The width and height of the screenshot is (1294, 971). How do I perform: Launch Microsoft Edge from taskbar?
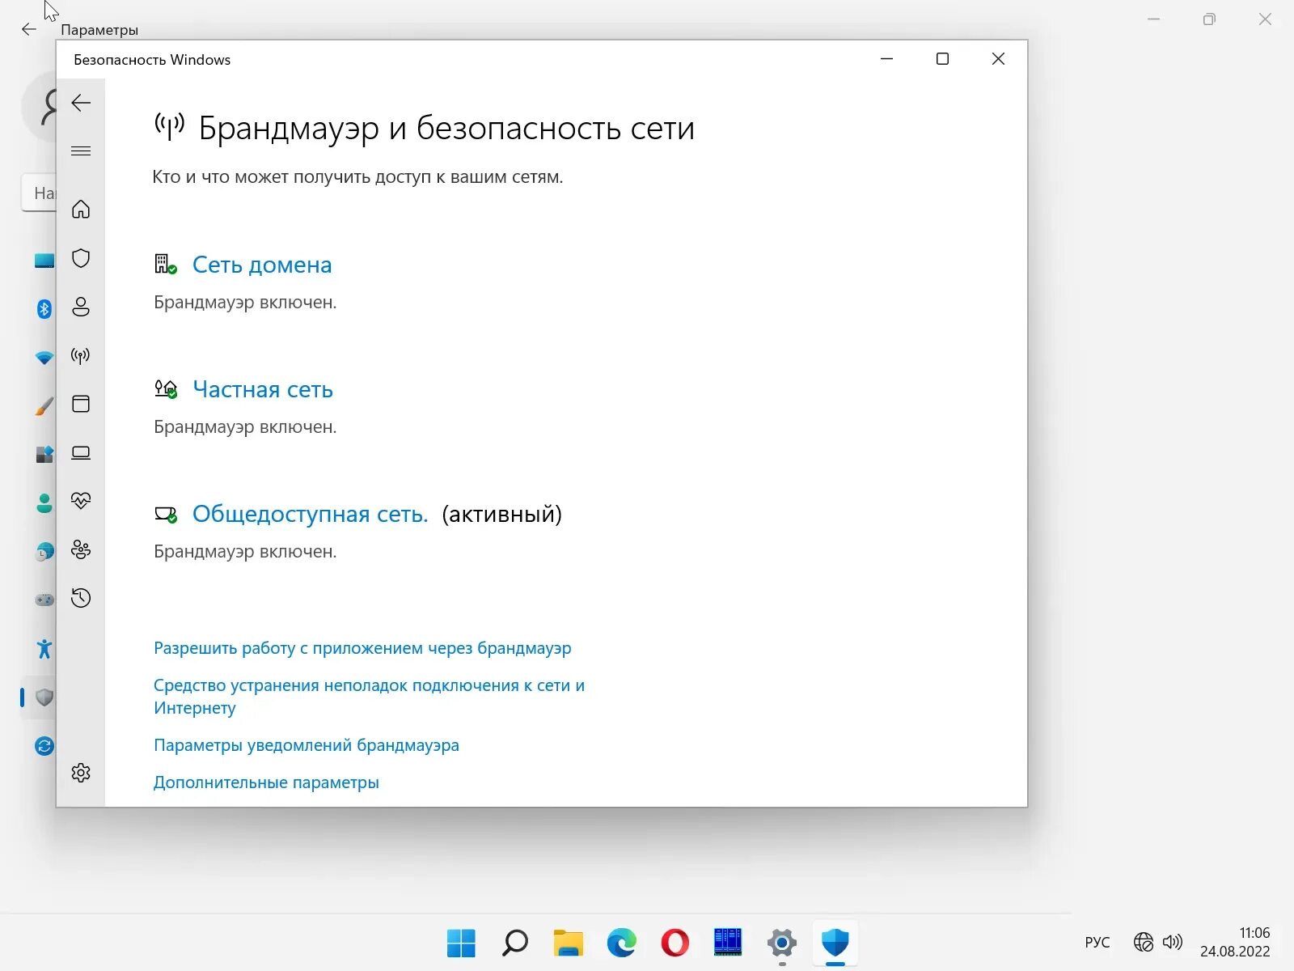click(621, 943)
